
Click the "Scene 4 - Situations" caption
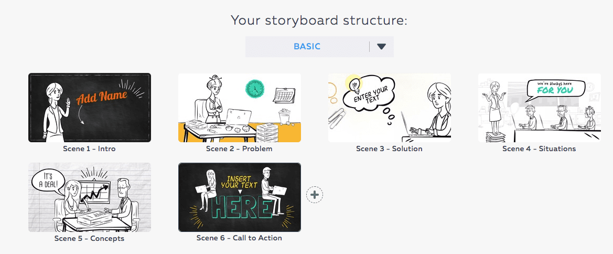pyautogui.click(x=539, y=149)
